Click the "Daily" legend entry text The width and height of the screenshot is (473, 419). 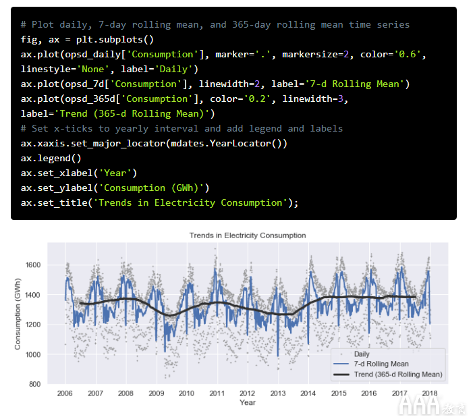[362, 354]
